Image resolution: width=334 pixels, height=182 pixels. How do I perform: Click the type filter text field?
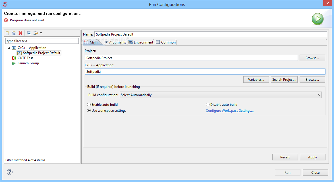(x=42, y=41)
